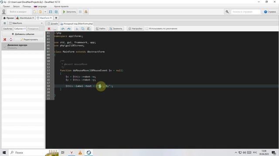Image resolution: width=279 pixels, height=156 pixels.
Task: Open the Архив проекта menu
Action: coord(61,6)
